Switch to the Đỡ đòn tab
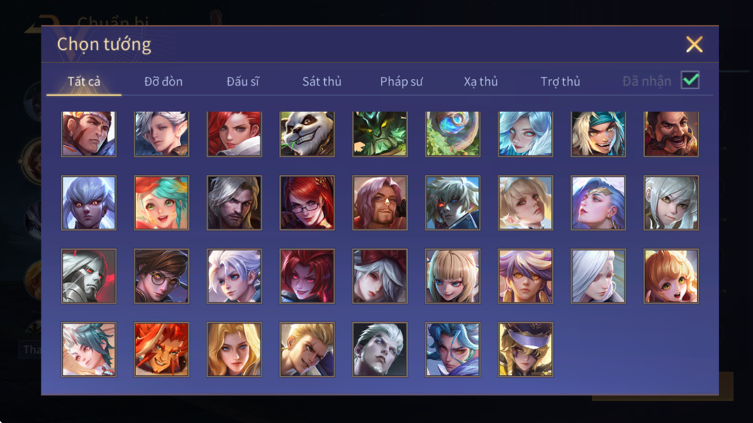The width and height of the screenshot is (753, 423). 164,81
